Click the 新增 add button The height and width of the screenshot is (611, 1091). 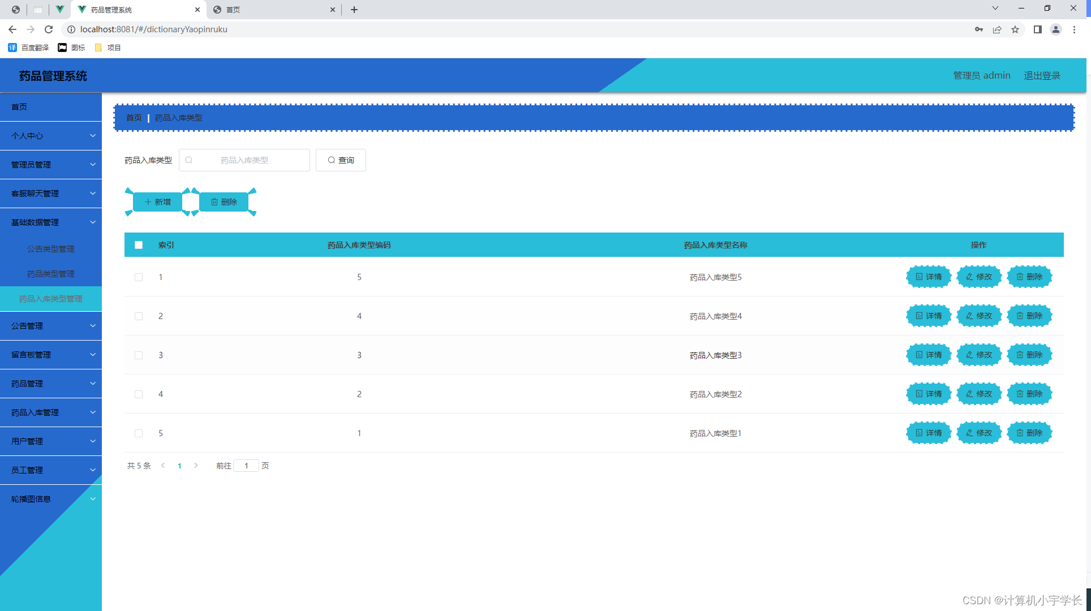point(158,202)
